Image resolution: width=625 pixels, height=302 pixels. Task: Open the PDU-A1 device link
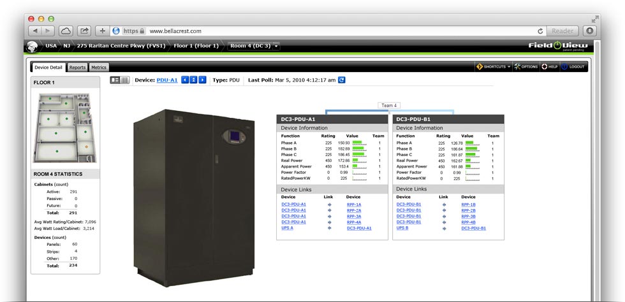tap(167, 80)
